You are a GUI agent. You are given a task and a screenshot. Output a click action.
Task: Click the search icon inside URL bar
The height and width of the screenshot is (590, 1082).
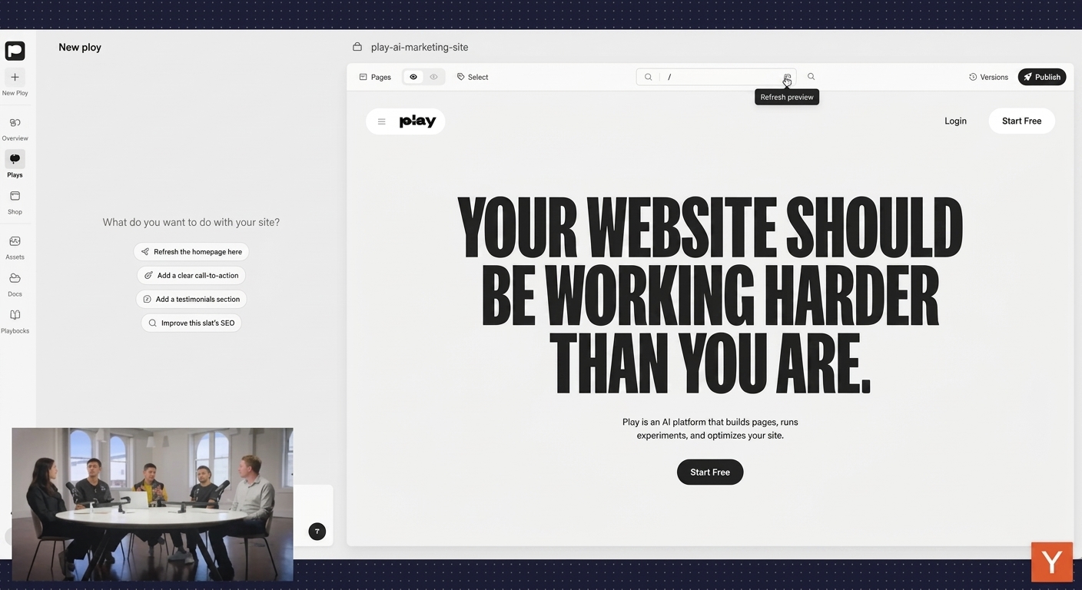(648, 77)
